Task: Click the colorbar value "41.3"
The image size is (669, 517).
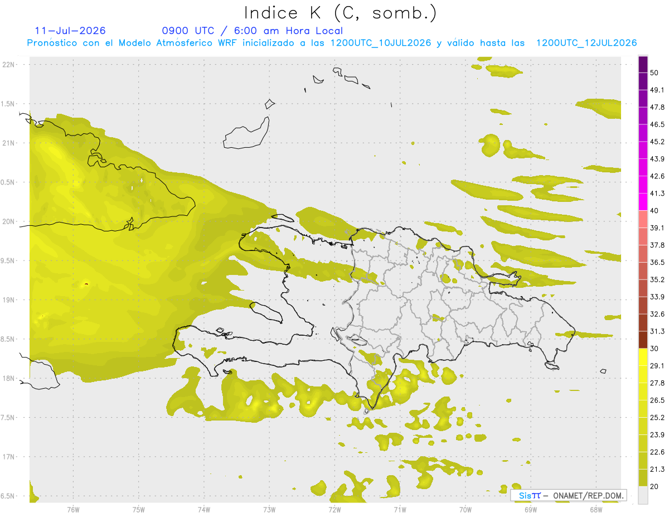Action: coord(657,194)
